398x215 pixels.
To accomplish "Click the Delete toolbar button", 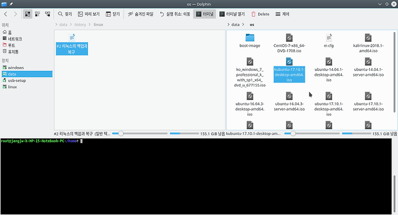I will 260,14.
